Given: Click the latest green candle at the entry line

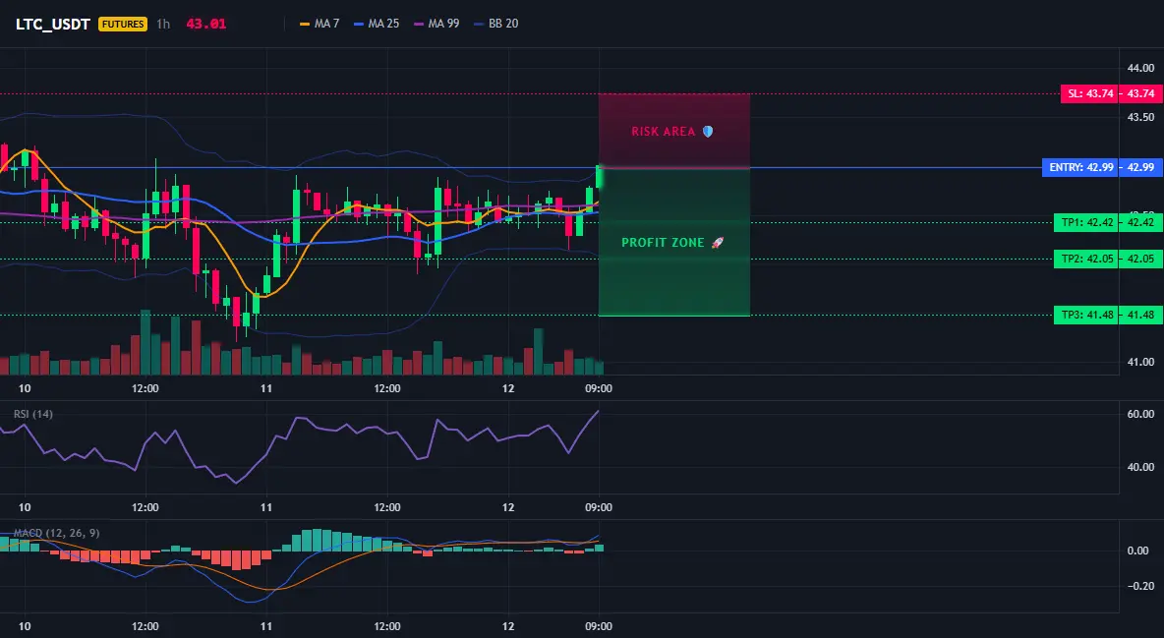Looking at the screenshot, I should click(599, 177).
